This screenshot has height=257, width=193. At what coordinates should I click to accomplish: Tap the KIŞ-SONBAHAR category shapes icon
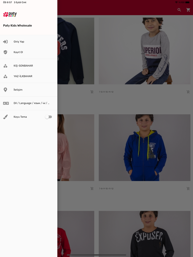coord(5,66)
